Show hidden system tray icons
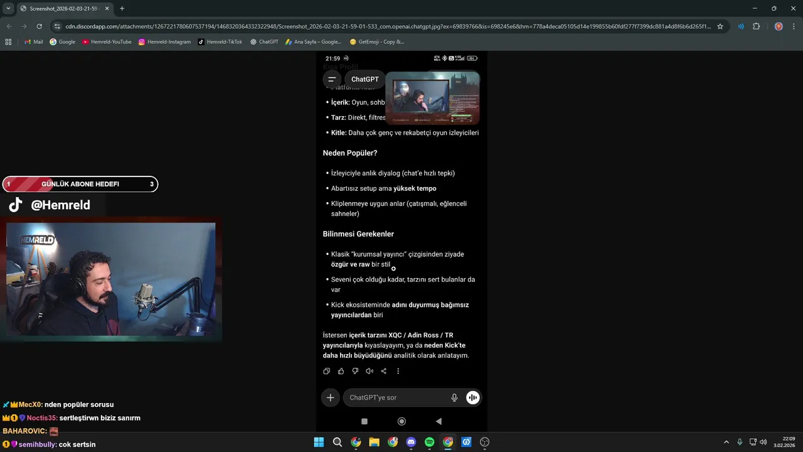The width and height of the screenshot is (803, 452). (726, 442)
